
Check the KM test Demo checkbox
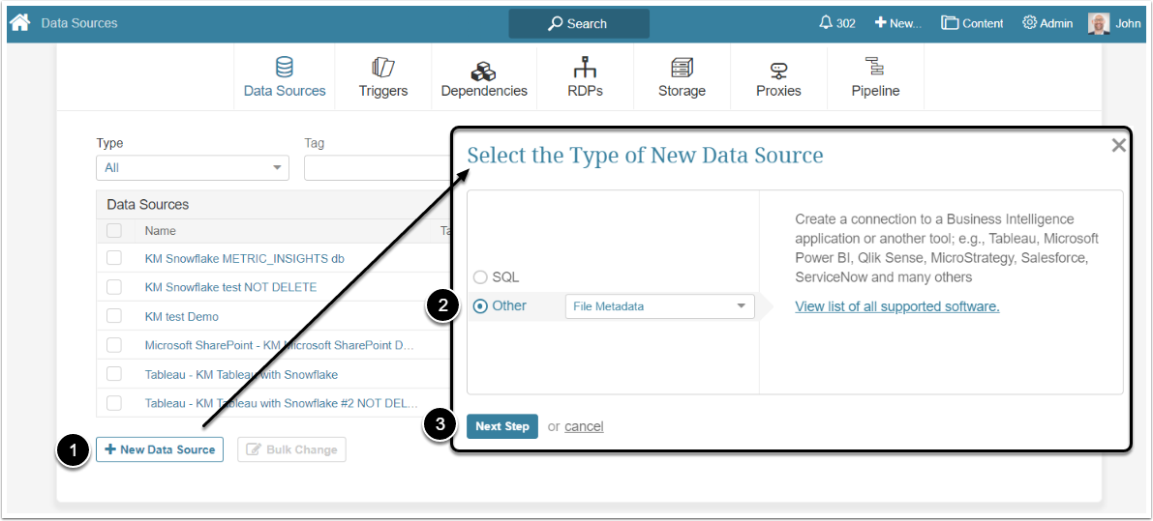tap(114, 316)
